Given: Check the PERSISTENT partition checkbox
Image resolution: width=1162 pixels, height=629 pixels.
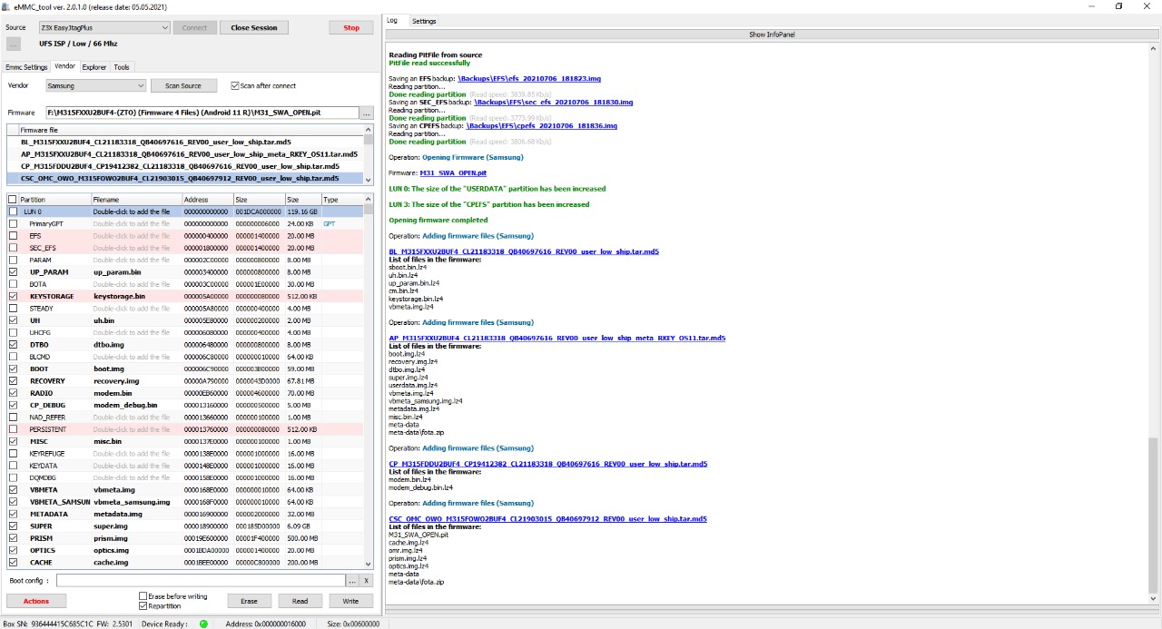Looking at the screenshot, I should (13, 429).
